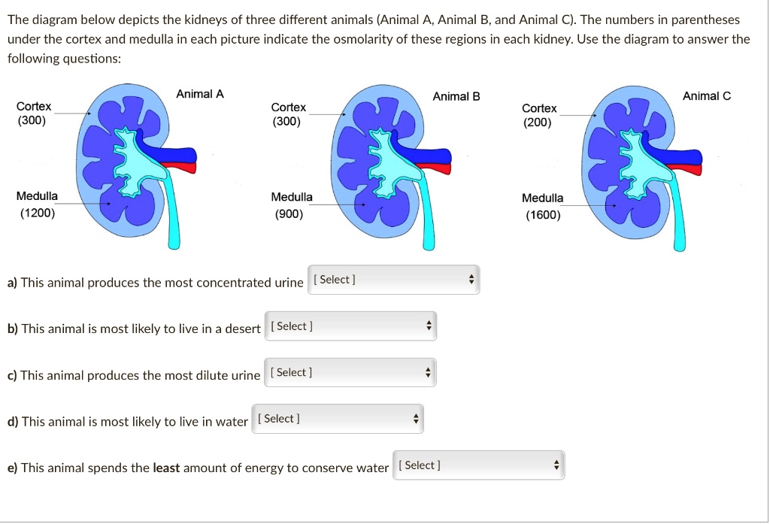Viewport: 770px width, 524px height.
Task: Click the Cortex (300) label of Animal A
Action: pos(34,114)
